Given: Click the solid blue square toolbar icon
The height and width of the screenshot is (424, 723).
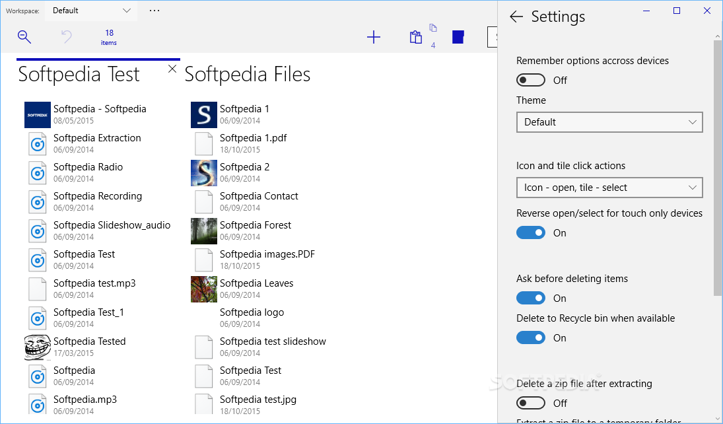Looking at the screenshot, I should (458, 37).
